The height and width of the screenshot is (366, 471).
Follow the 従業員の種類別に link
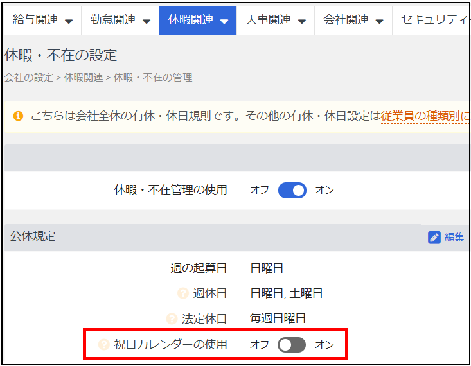pos(424,116)
